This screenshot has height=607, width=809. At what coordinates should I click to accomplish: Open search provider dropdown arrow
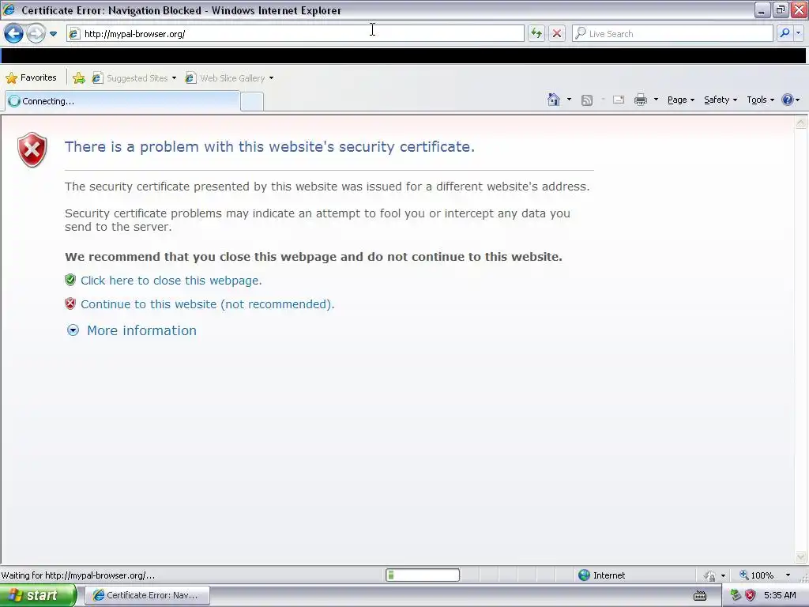(799, 33)
